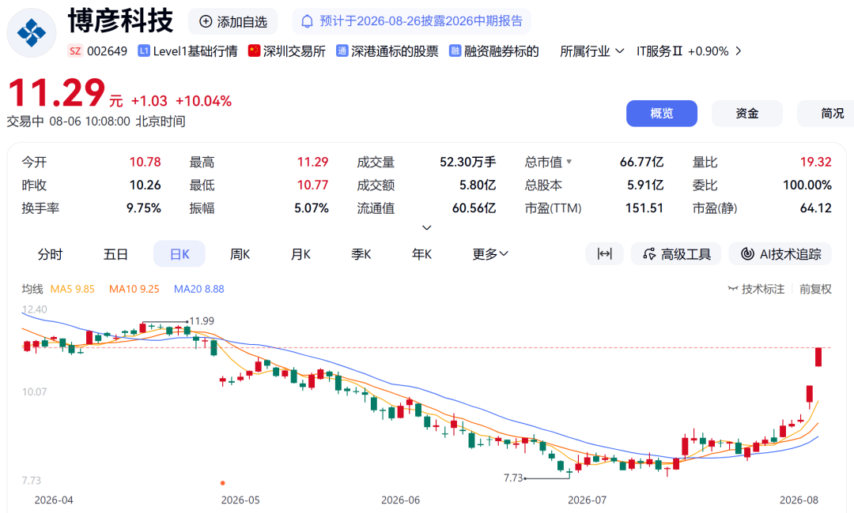Click the MA5 9.85 indicator label

coord(73,289)
